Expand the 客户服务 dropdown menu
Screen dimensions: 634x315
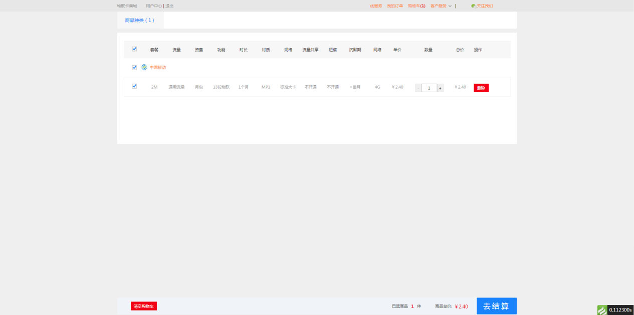(441, 6)
